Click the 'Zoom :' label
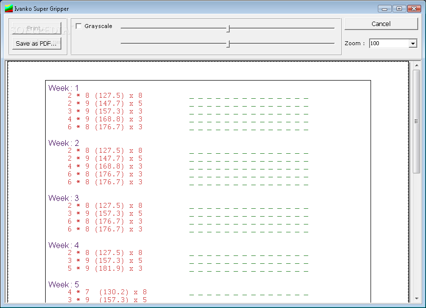Viewport: 426px width, 308px height. click(x=354, y=44)
